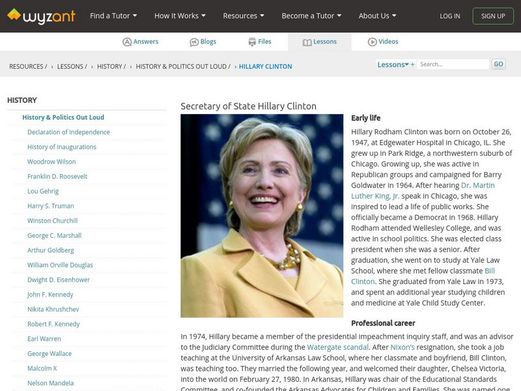Expand the About Us menu

[x=377, y=16]
